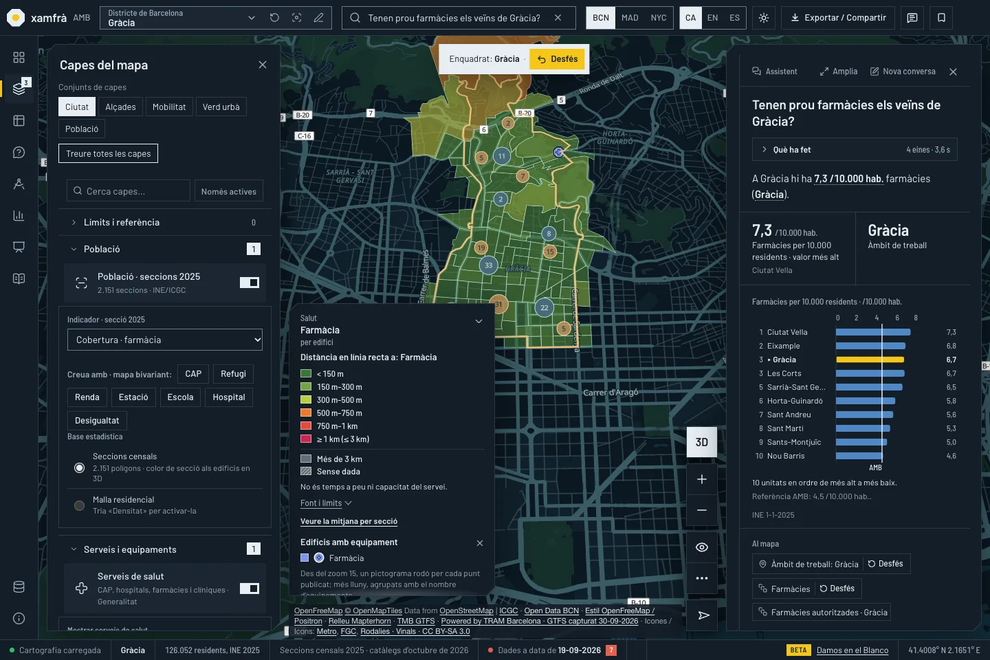This screenshot has height=660, width=990.
Task: Toggle map visibility eye button
Action: coord(702,547)
